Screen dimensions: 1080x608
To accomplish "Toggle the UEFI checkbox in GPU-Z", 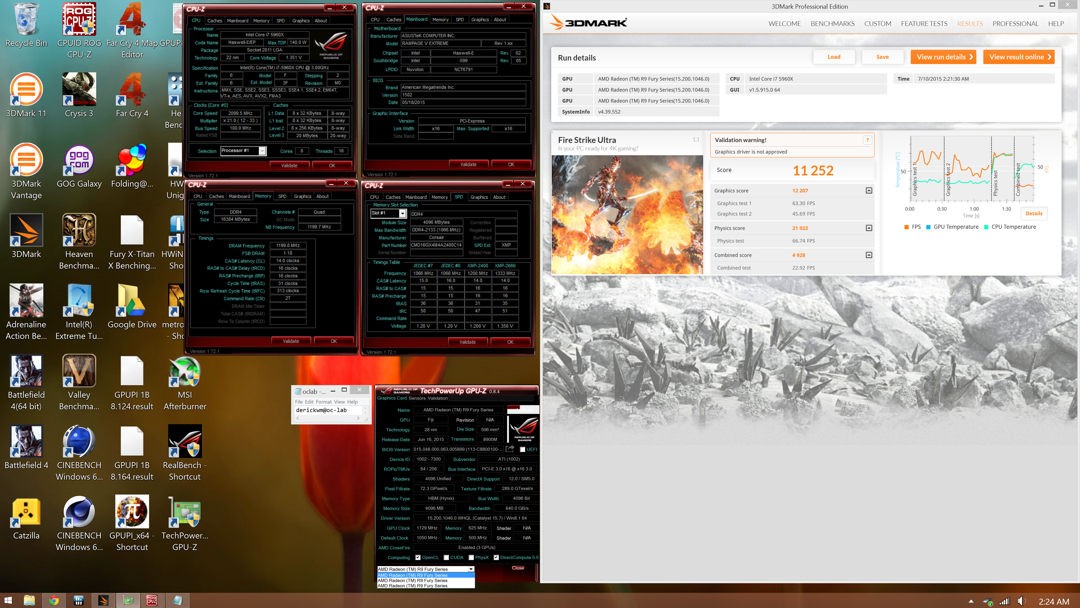I will point(522,450).
